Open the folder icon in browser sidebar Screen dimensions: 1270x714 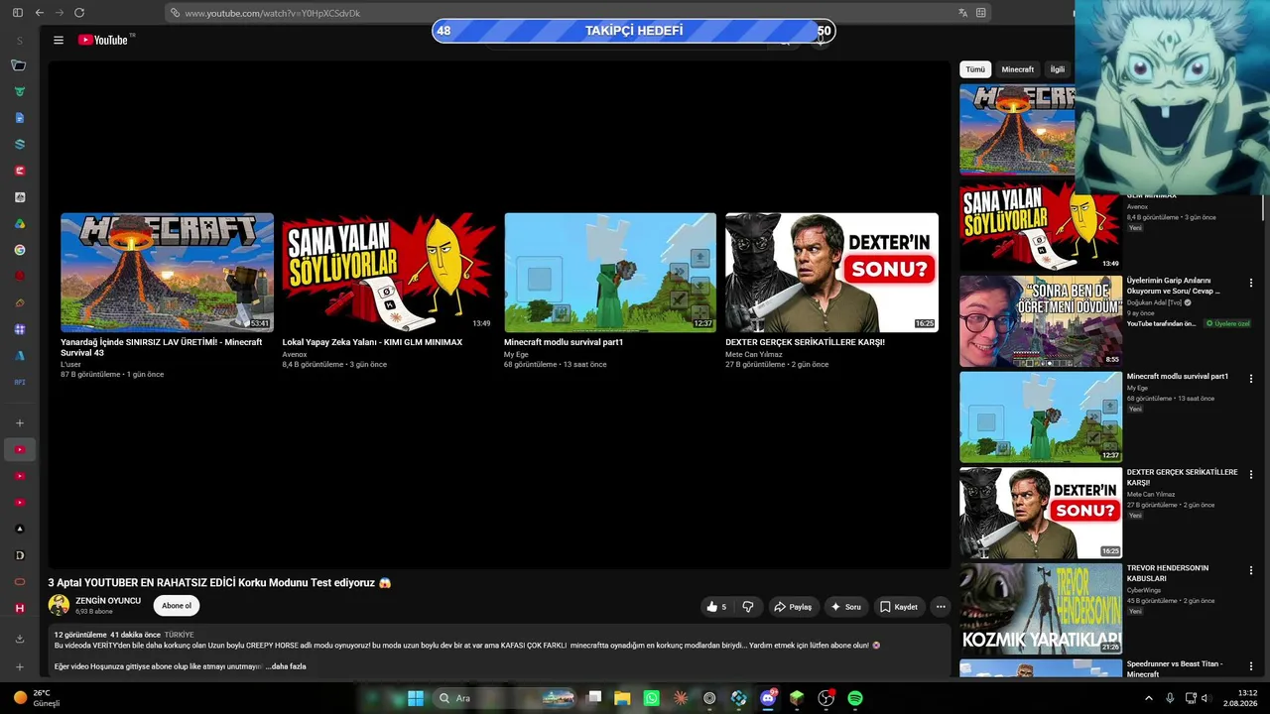pos(19,65)
